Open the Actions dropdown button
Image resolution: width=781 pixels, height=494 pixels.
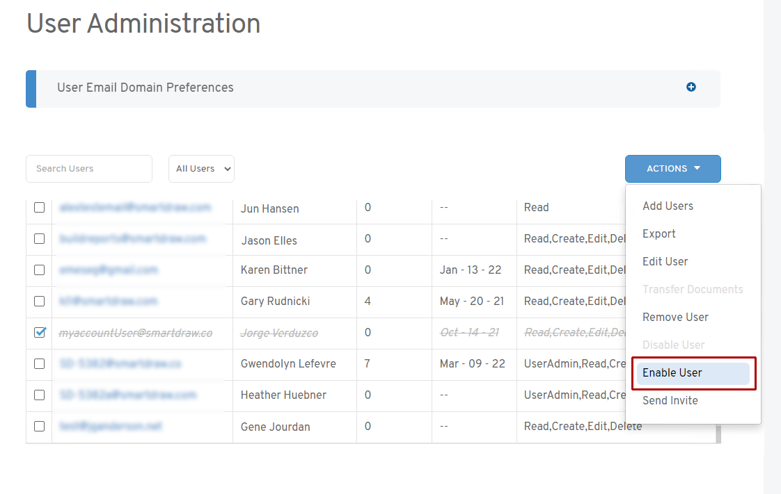point(672,169)
